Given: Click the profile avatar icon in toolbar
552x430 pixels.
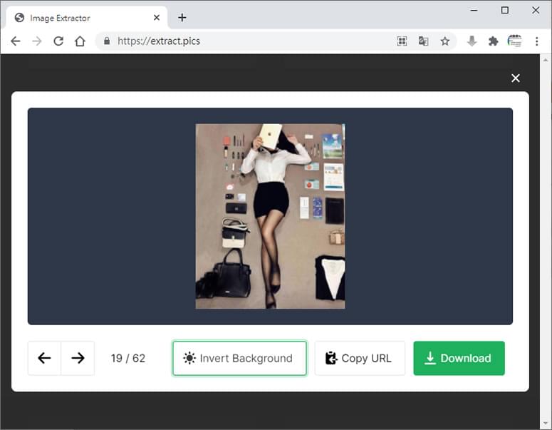Looking at the screenshot, I should point(515,41).
